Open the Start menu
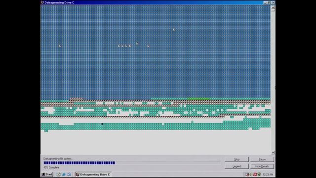 click(x=47, y=175)
